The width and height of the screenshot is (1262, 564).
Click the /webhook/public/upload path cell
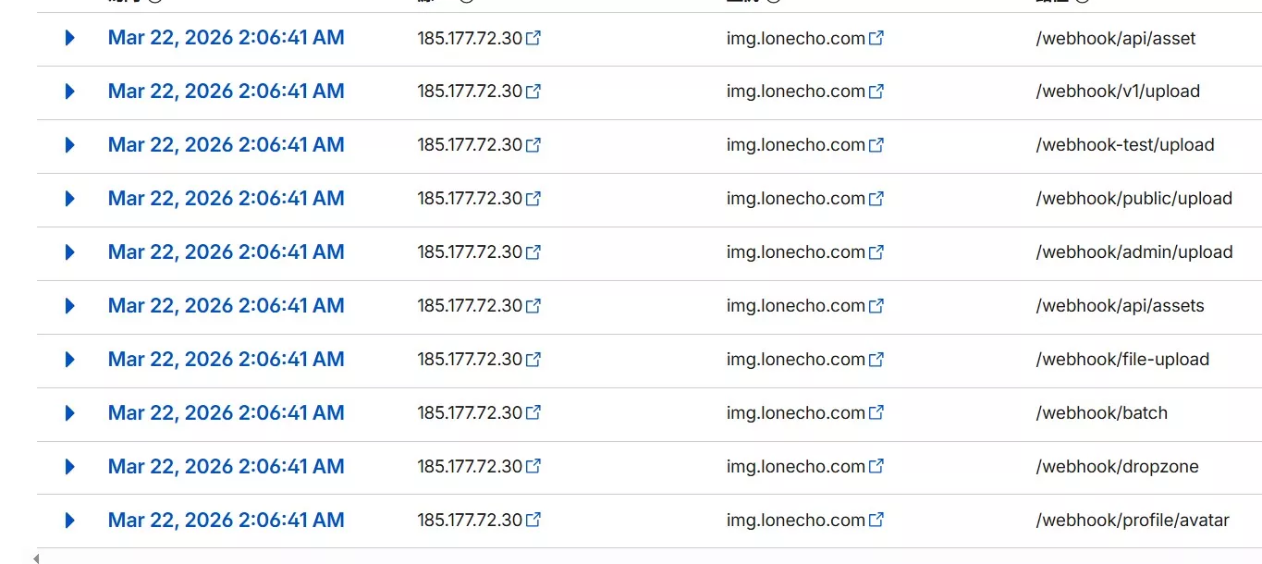tap(1133, 199)
